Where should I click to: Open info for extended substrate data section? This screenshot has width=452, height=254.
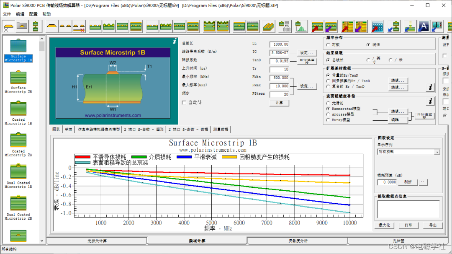430,87
